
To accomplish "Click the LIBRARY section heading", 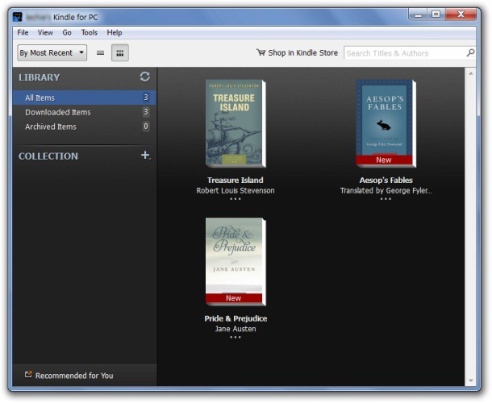I will 40,77.
